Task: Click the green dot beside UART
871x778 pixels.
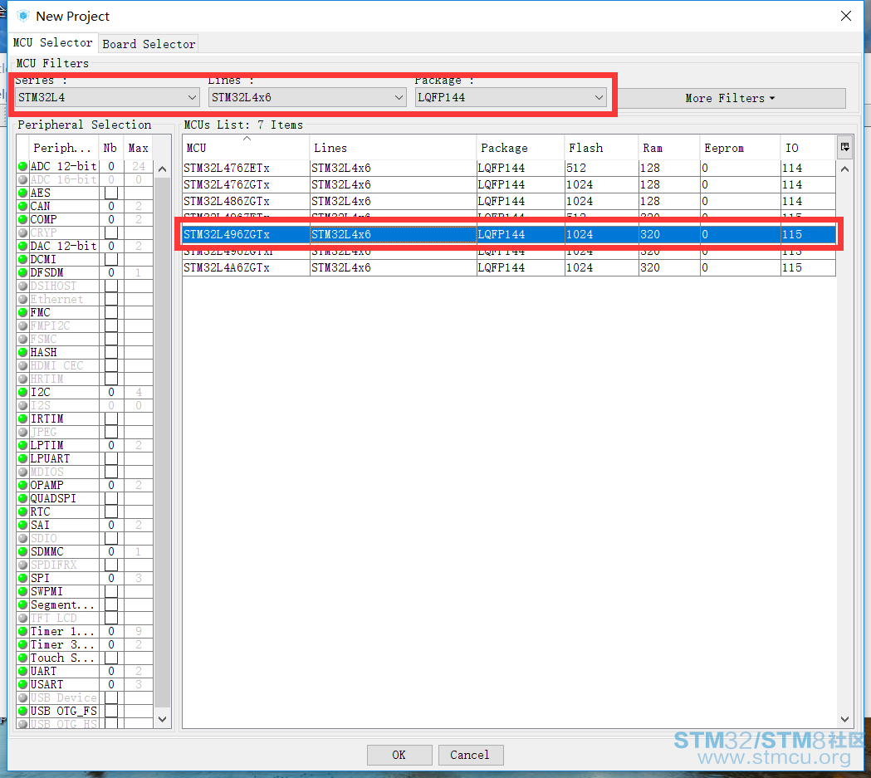Action: 22,671
